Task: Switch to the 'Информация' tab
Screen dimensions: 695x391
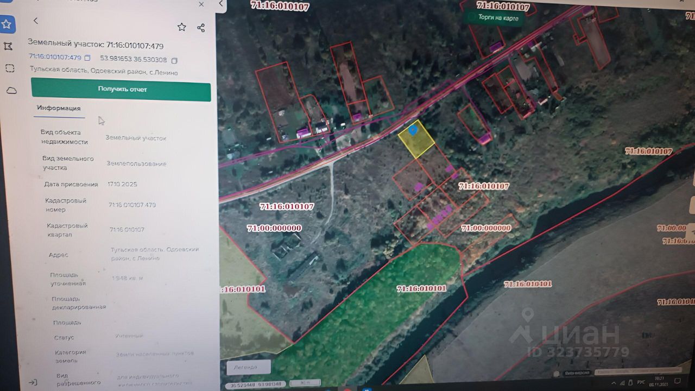Action: (59, 108)
